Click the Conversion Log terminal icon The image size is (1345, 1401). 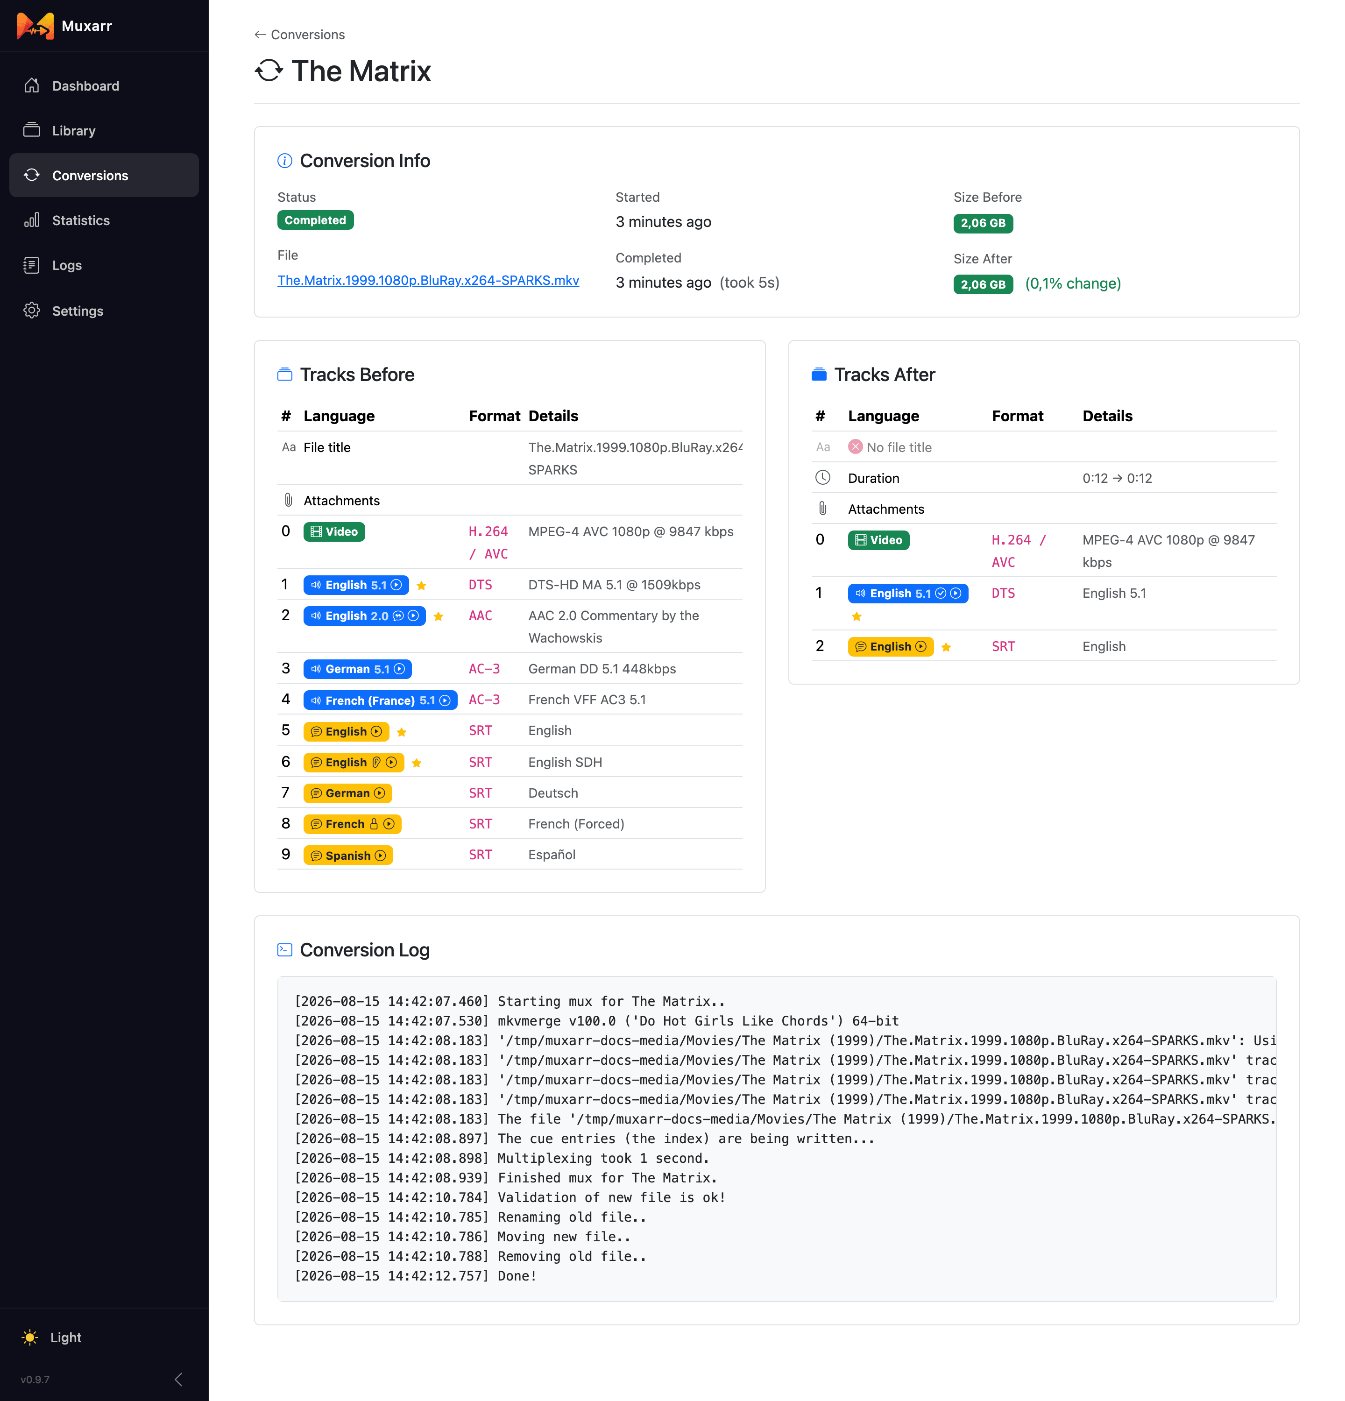click(284, 950)
